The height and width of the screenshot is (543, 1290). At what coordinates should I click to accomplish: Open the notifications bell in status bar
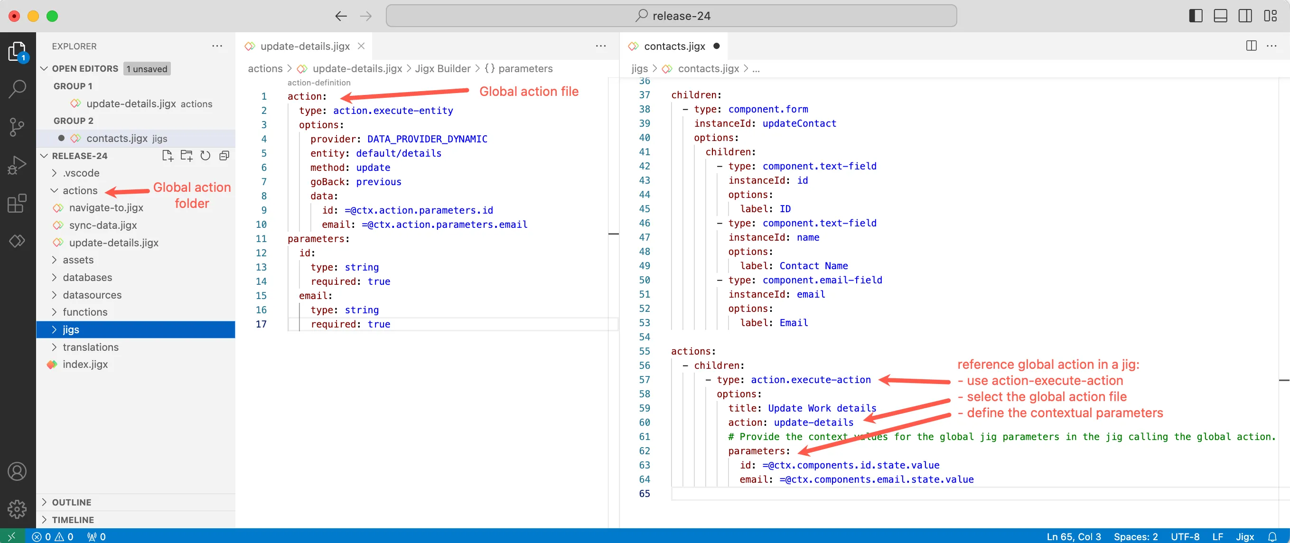(x=1272, y=536)
